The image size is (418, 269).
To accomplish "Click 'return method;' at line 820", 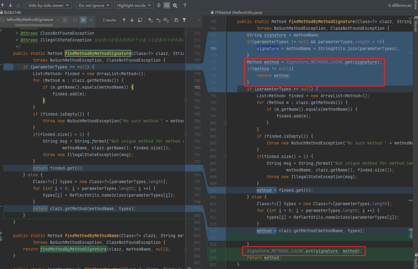I will point(264,257).
